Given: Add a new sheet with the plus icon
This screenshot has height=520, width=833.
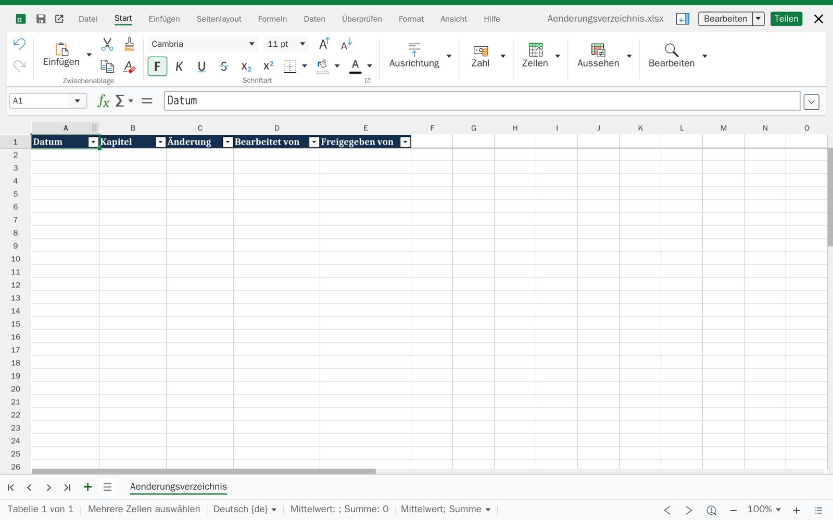Looking at the screenshot, I should (x=87, y=487).
